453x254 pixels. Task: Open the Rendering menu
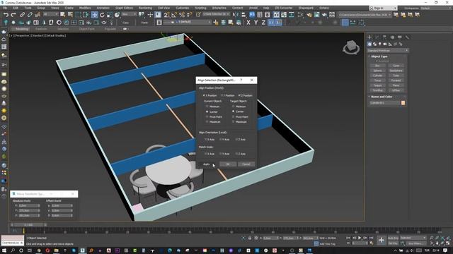[145, 8]
